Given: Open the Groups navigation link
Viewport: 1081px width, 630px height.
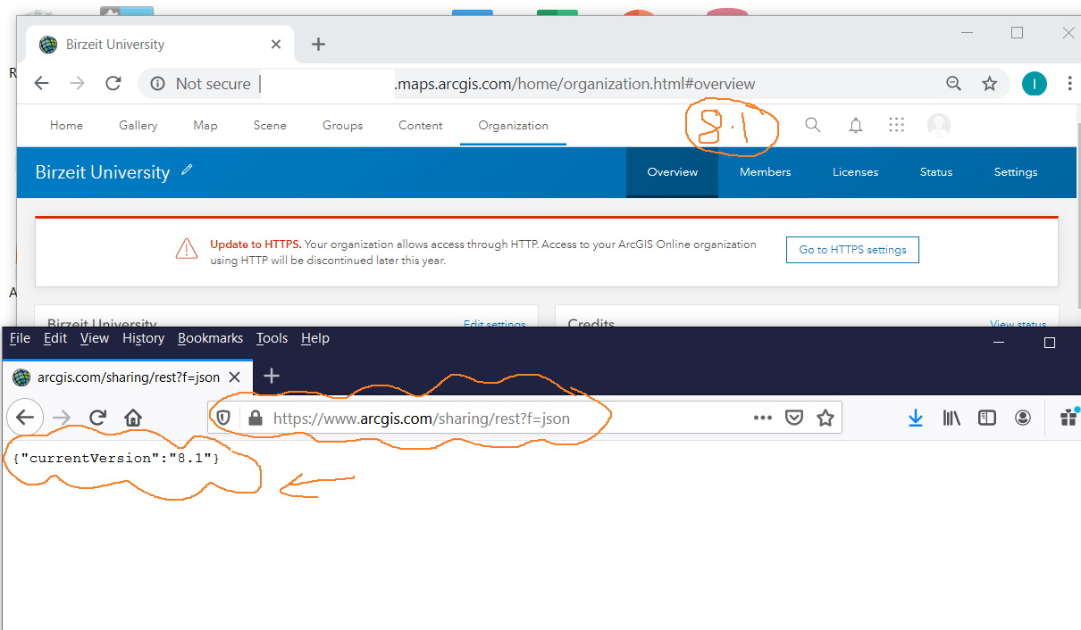Looking at the screenshot, I should pyautogui.click(x=342, y=125).
